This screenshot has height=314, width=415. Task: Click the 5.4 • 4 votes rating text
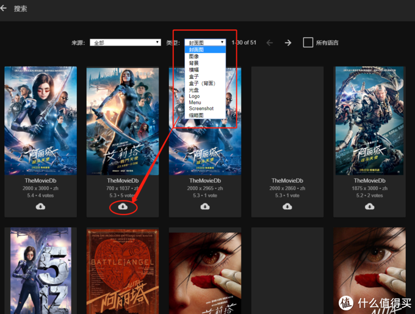(40, 195)
